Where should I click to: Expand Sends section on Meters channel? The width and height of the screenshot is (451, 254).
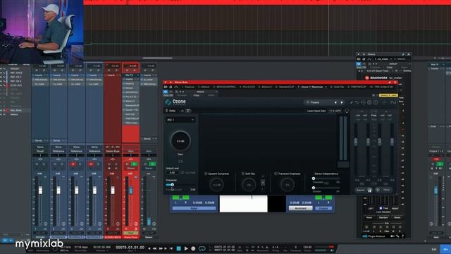coord(149,139)
